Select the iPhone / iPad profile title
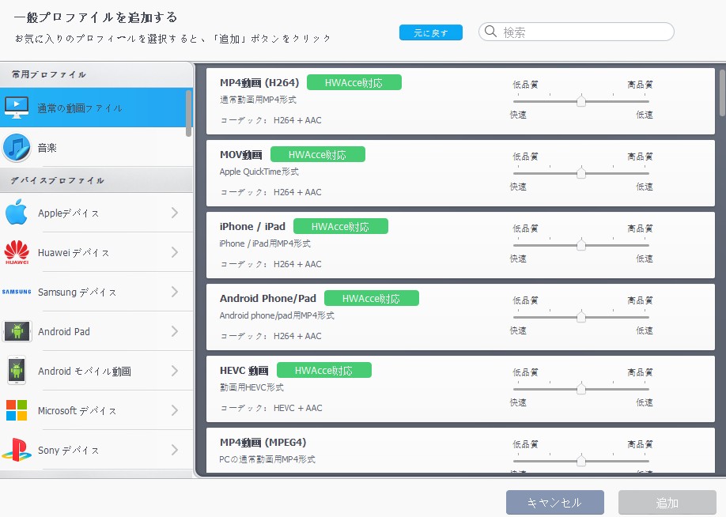This screenshot has height=517, width=726. (252, 226)
